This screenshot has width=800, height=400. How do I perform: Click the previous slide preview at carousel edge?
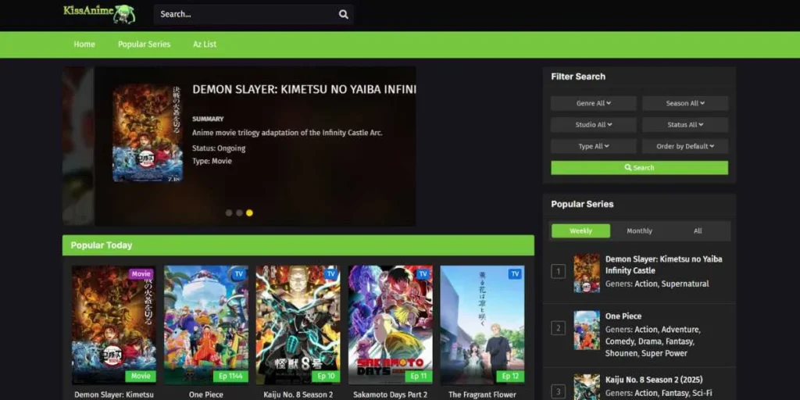(x=78, y=146)
